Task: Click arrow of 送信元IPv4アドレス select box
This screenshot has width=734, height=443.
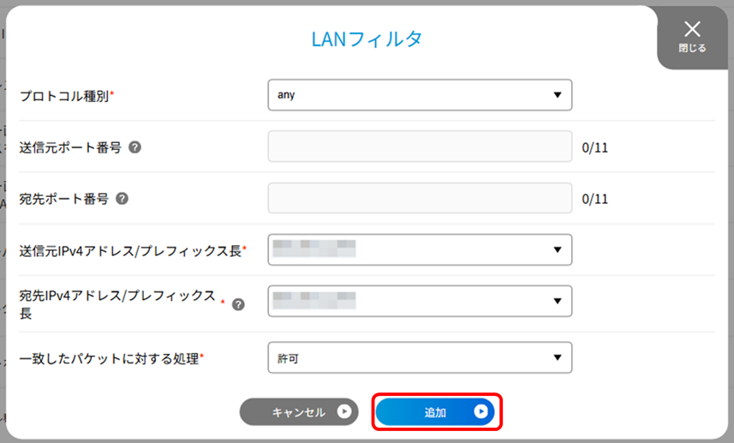Action: click(x=557, y=250)
